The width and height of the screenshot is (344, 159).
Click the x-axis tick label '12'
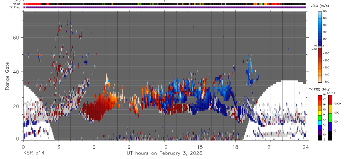tap(165, 147)
